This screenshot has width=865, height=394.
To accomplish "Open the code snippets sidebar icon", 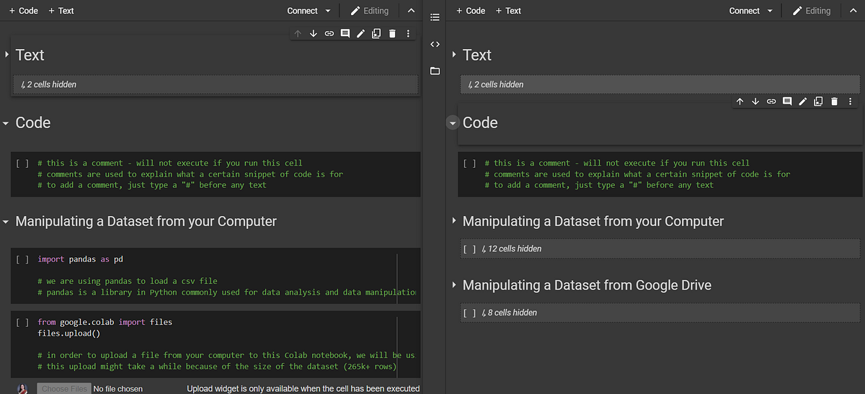I will 435,44.
